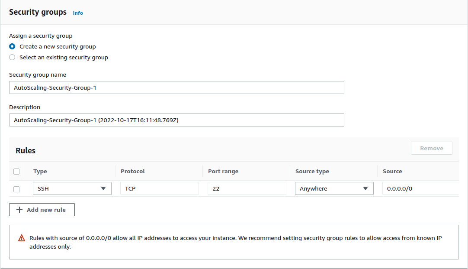
Task: Click the Type column header
Action: pyautogui.click(x=40, y=171)
